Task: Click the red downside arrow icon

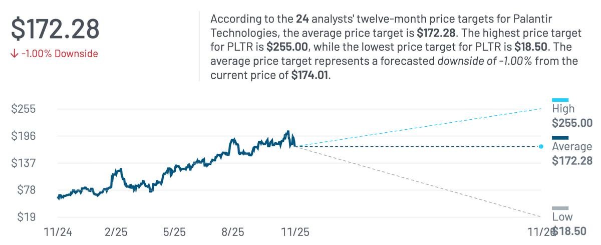Action: [14, 54]
